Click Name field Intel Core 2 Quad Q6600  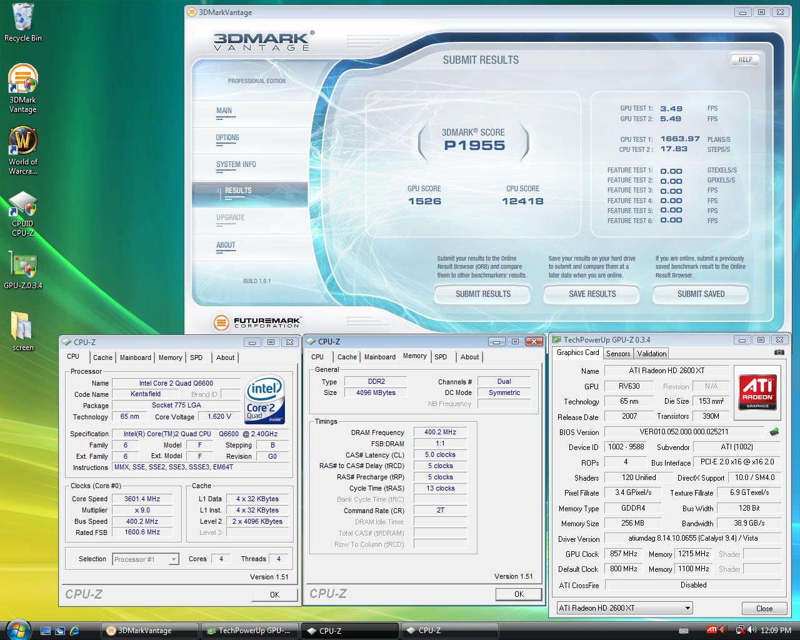coord(176,383)
